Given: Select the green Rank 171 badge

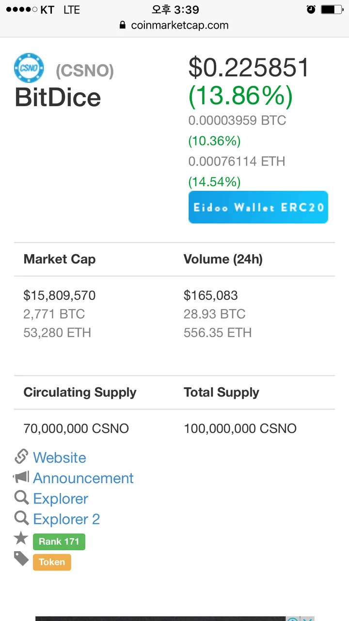Looking at the screenshot, I should click(x=59, y=541).
